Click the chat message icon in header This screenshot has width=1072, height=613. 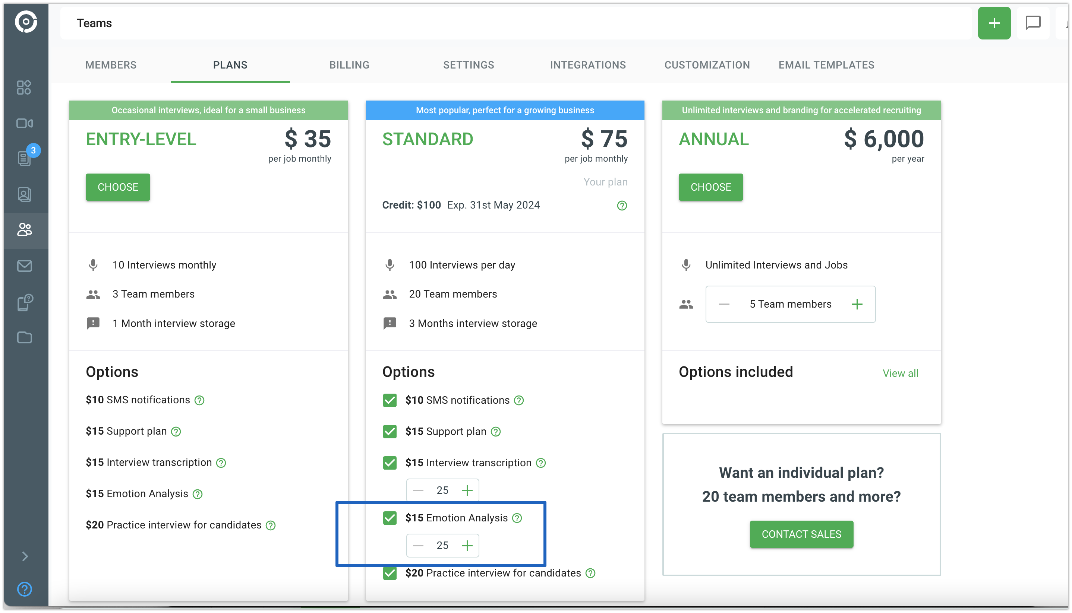click(x=1033, y=23)
